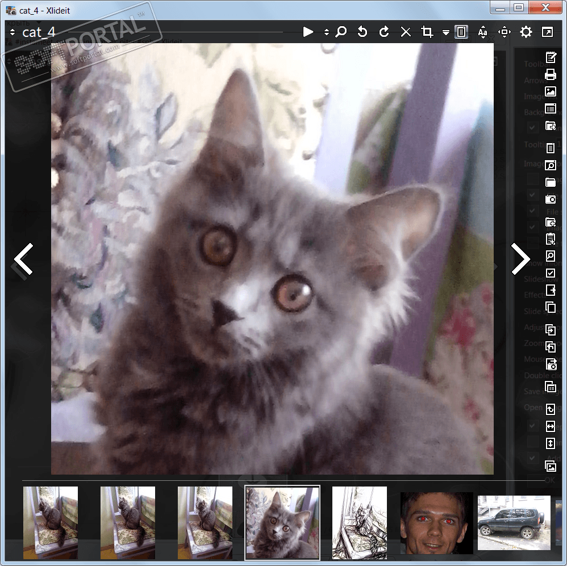Rotate the image counterclockwise
This screenshot has width=567, height=566.
click(362, 32)
